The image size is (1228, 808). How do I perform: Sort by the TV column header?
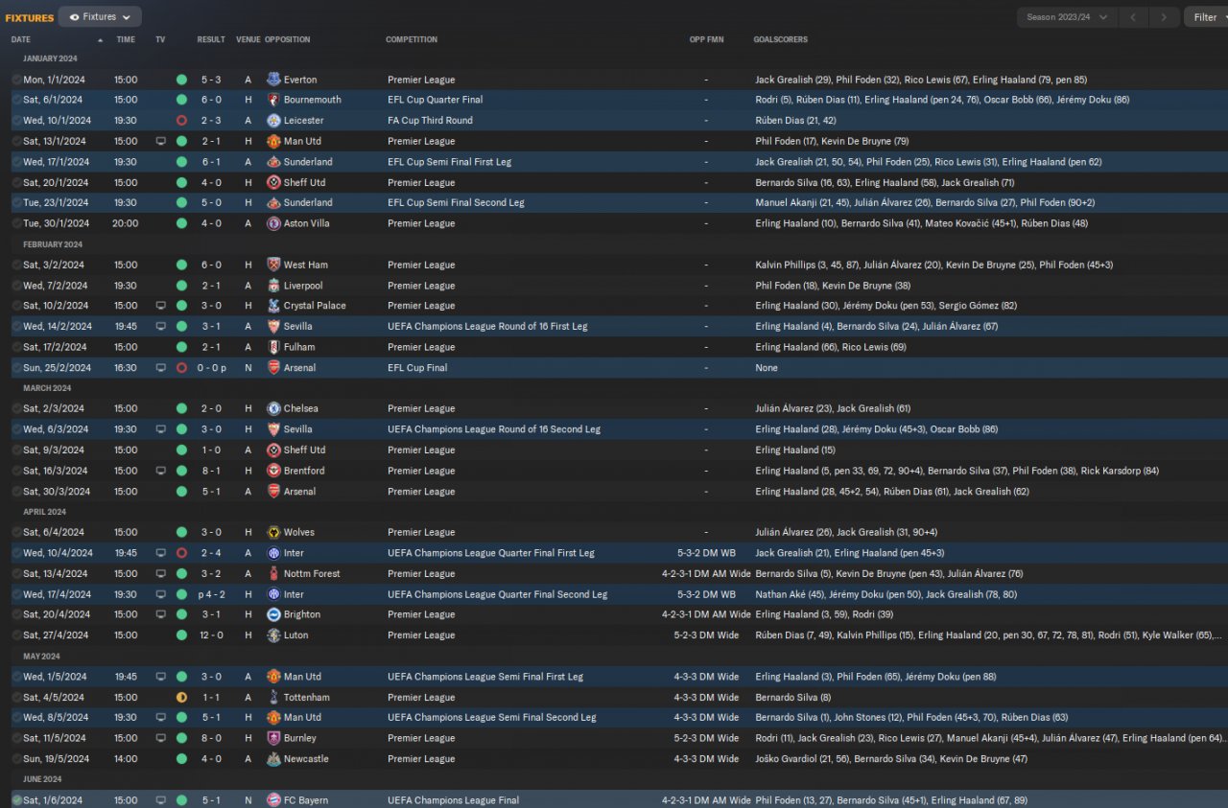point(160,39)
